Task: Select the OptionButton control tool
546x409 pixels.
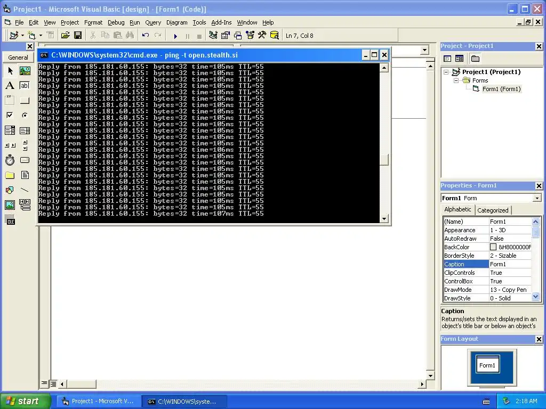Action: coord(25,115)
